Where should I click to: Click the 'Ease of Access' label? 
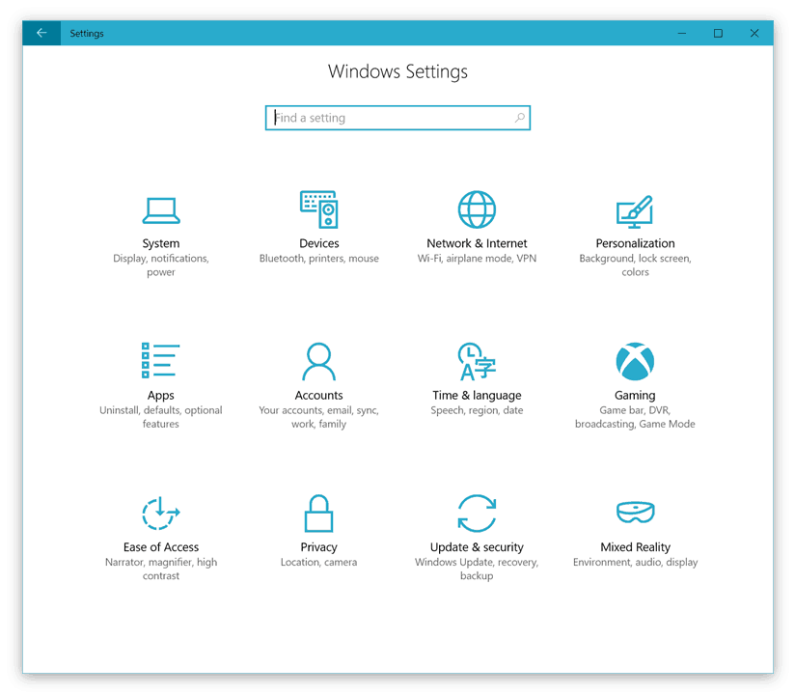161,547
